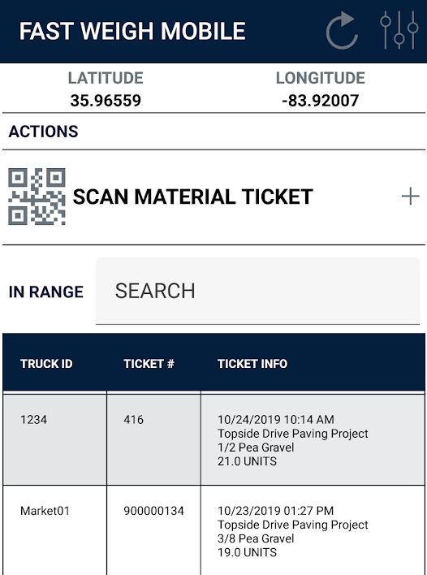Tap the Longitude value -83.92007

pos(321,101)
